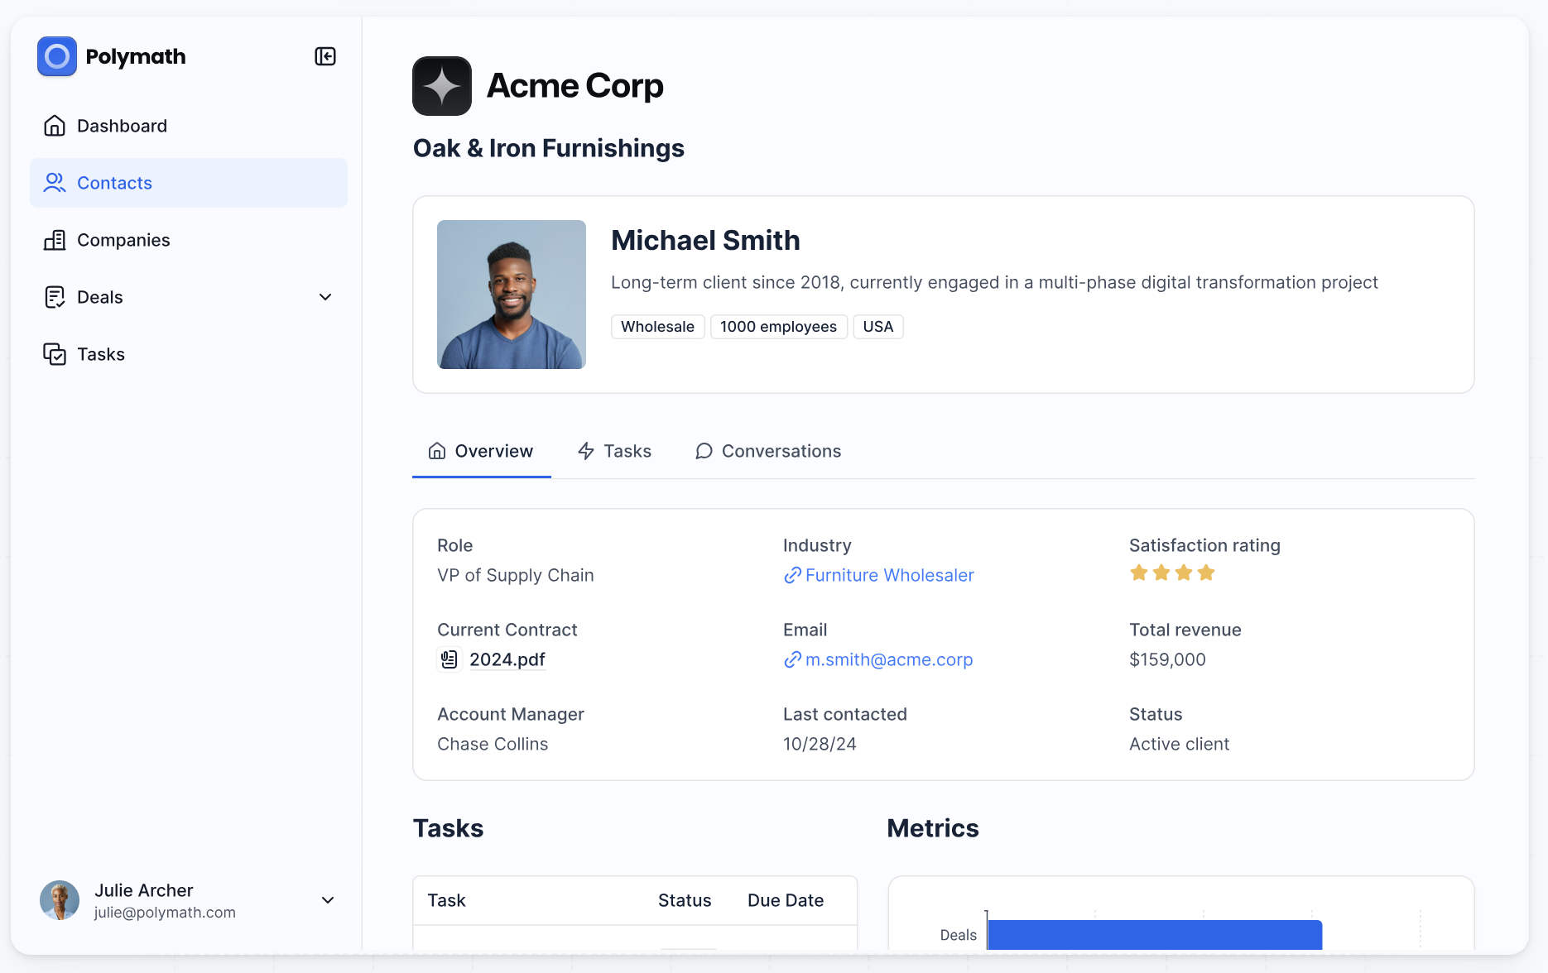Click the Chase Collins account manager value
This screenshot has width=1548, height=973.
tap(493, 744)
